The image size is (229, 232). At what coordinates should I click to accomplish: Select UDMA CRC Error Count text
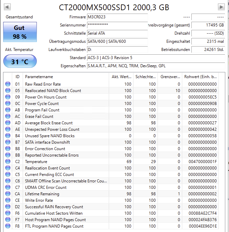[x=46, y=188]
